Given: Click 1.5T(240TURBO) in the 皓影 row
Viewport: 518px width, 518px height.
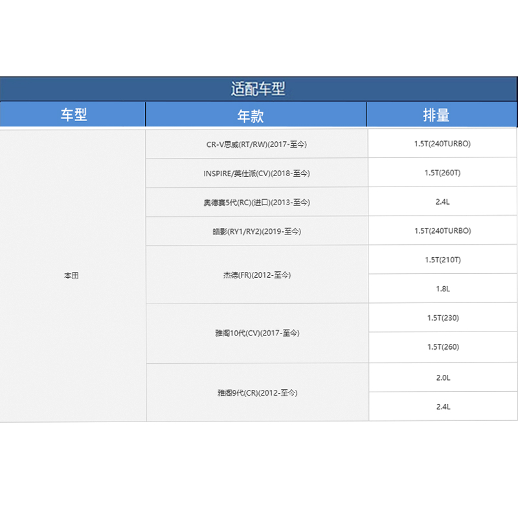Looking at the screenshot, I should click(442, 231).
